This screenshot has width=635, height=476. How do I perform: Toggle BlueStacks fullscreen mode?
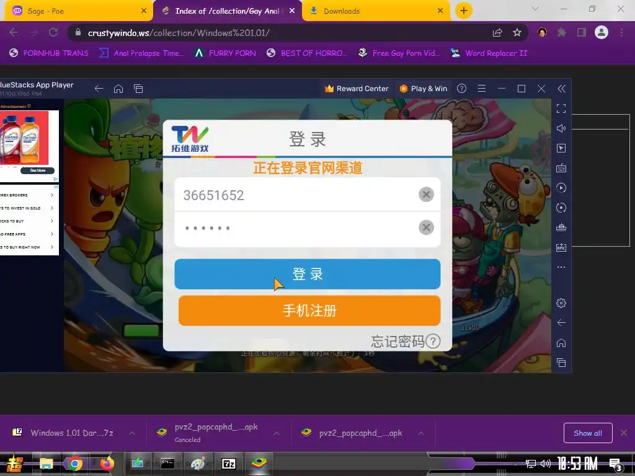point(561,108)
